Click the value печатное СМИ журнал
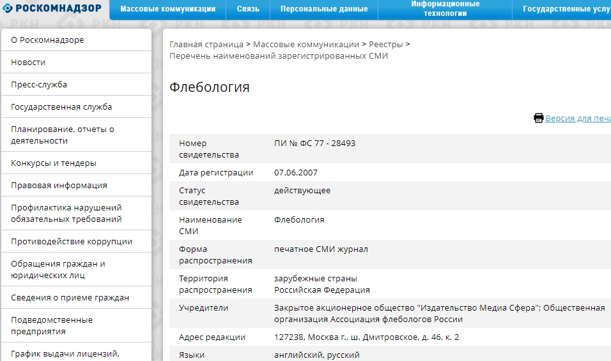 321,249
